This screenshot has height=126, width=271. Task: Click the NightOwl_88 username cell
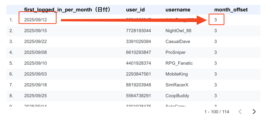click(178, 31)
